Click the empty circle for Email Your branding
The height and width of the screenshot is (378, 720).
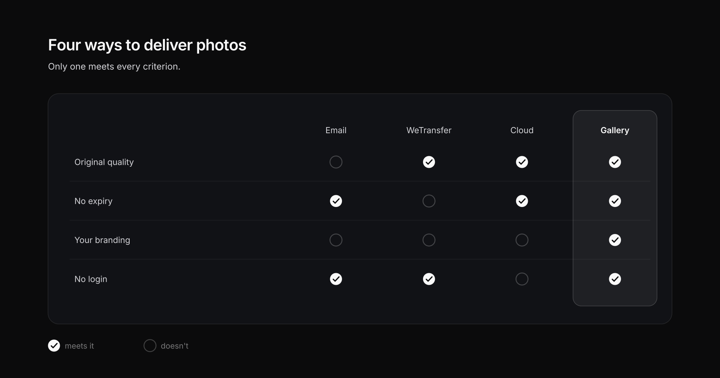pos(336,240)
